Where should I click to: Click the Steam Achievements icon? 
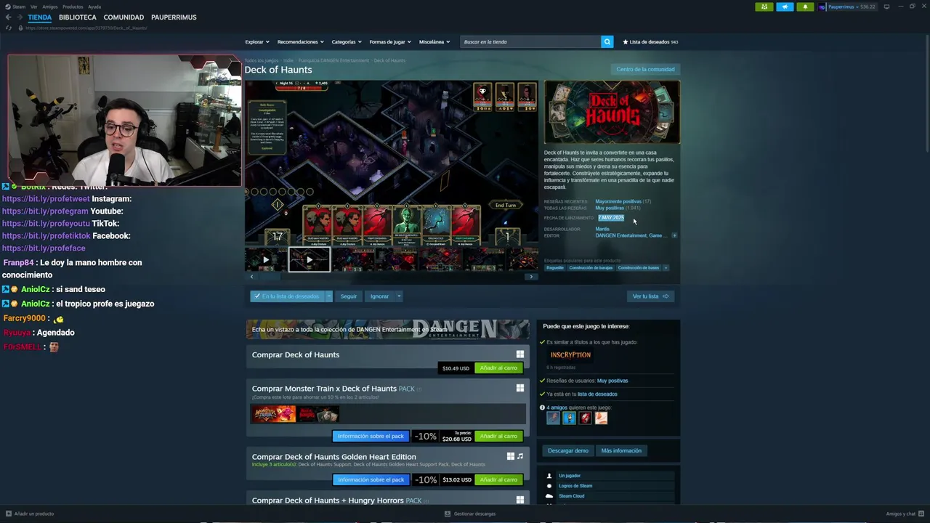pos(549,486)
